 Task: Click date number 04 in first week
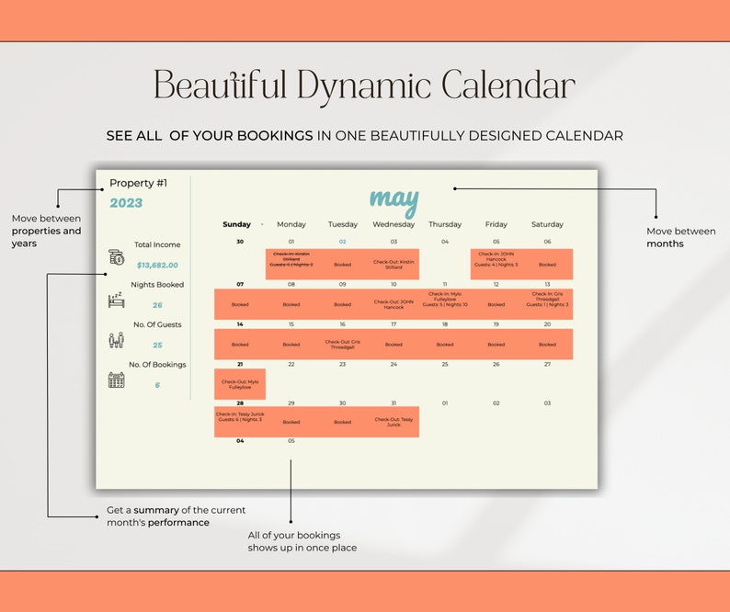point(445,242)
